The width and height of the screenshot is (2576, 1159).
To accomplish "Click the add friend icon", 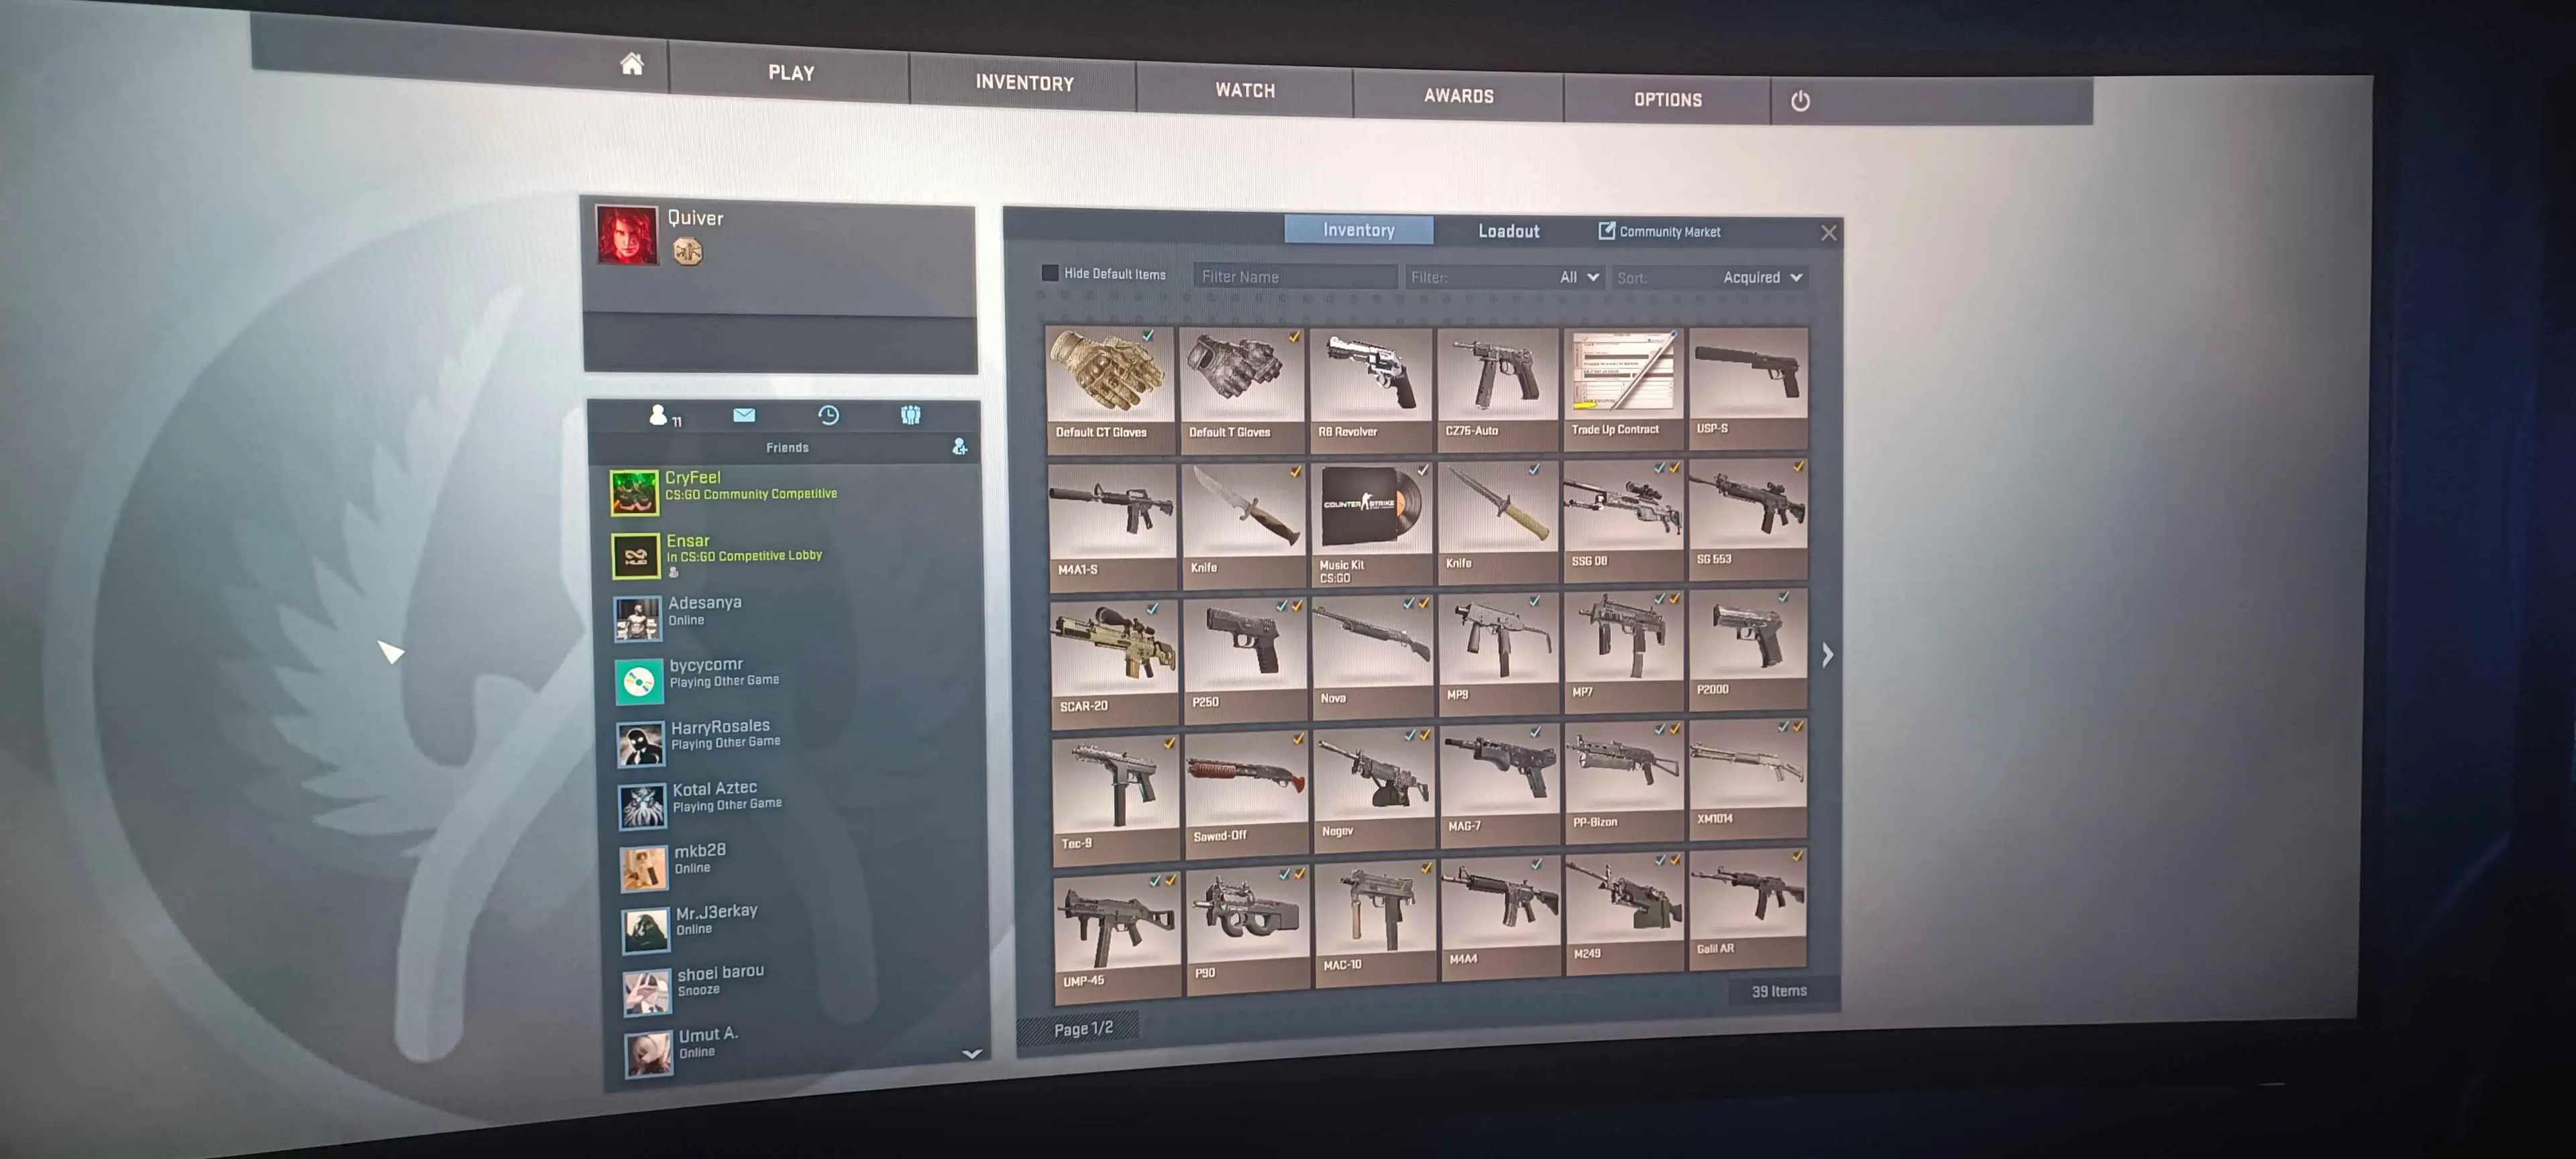I will [x=960, y=446].
